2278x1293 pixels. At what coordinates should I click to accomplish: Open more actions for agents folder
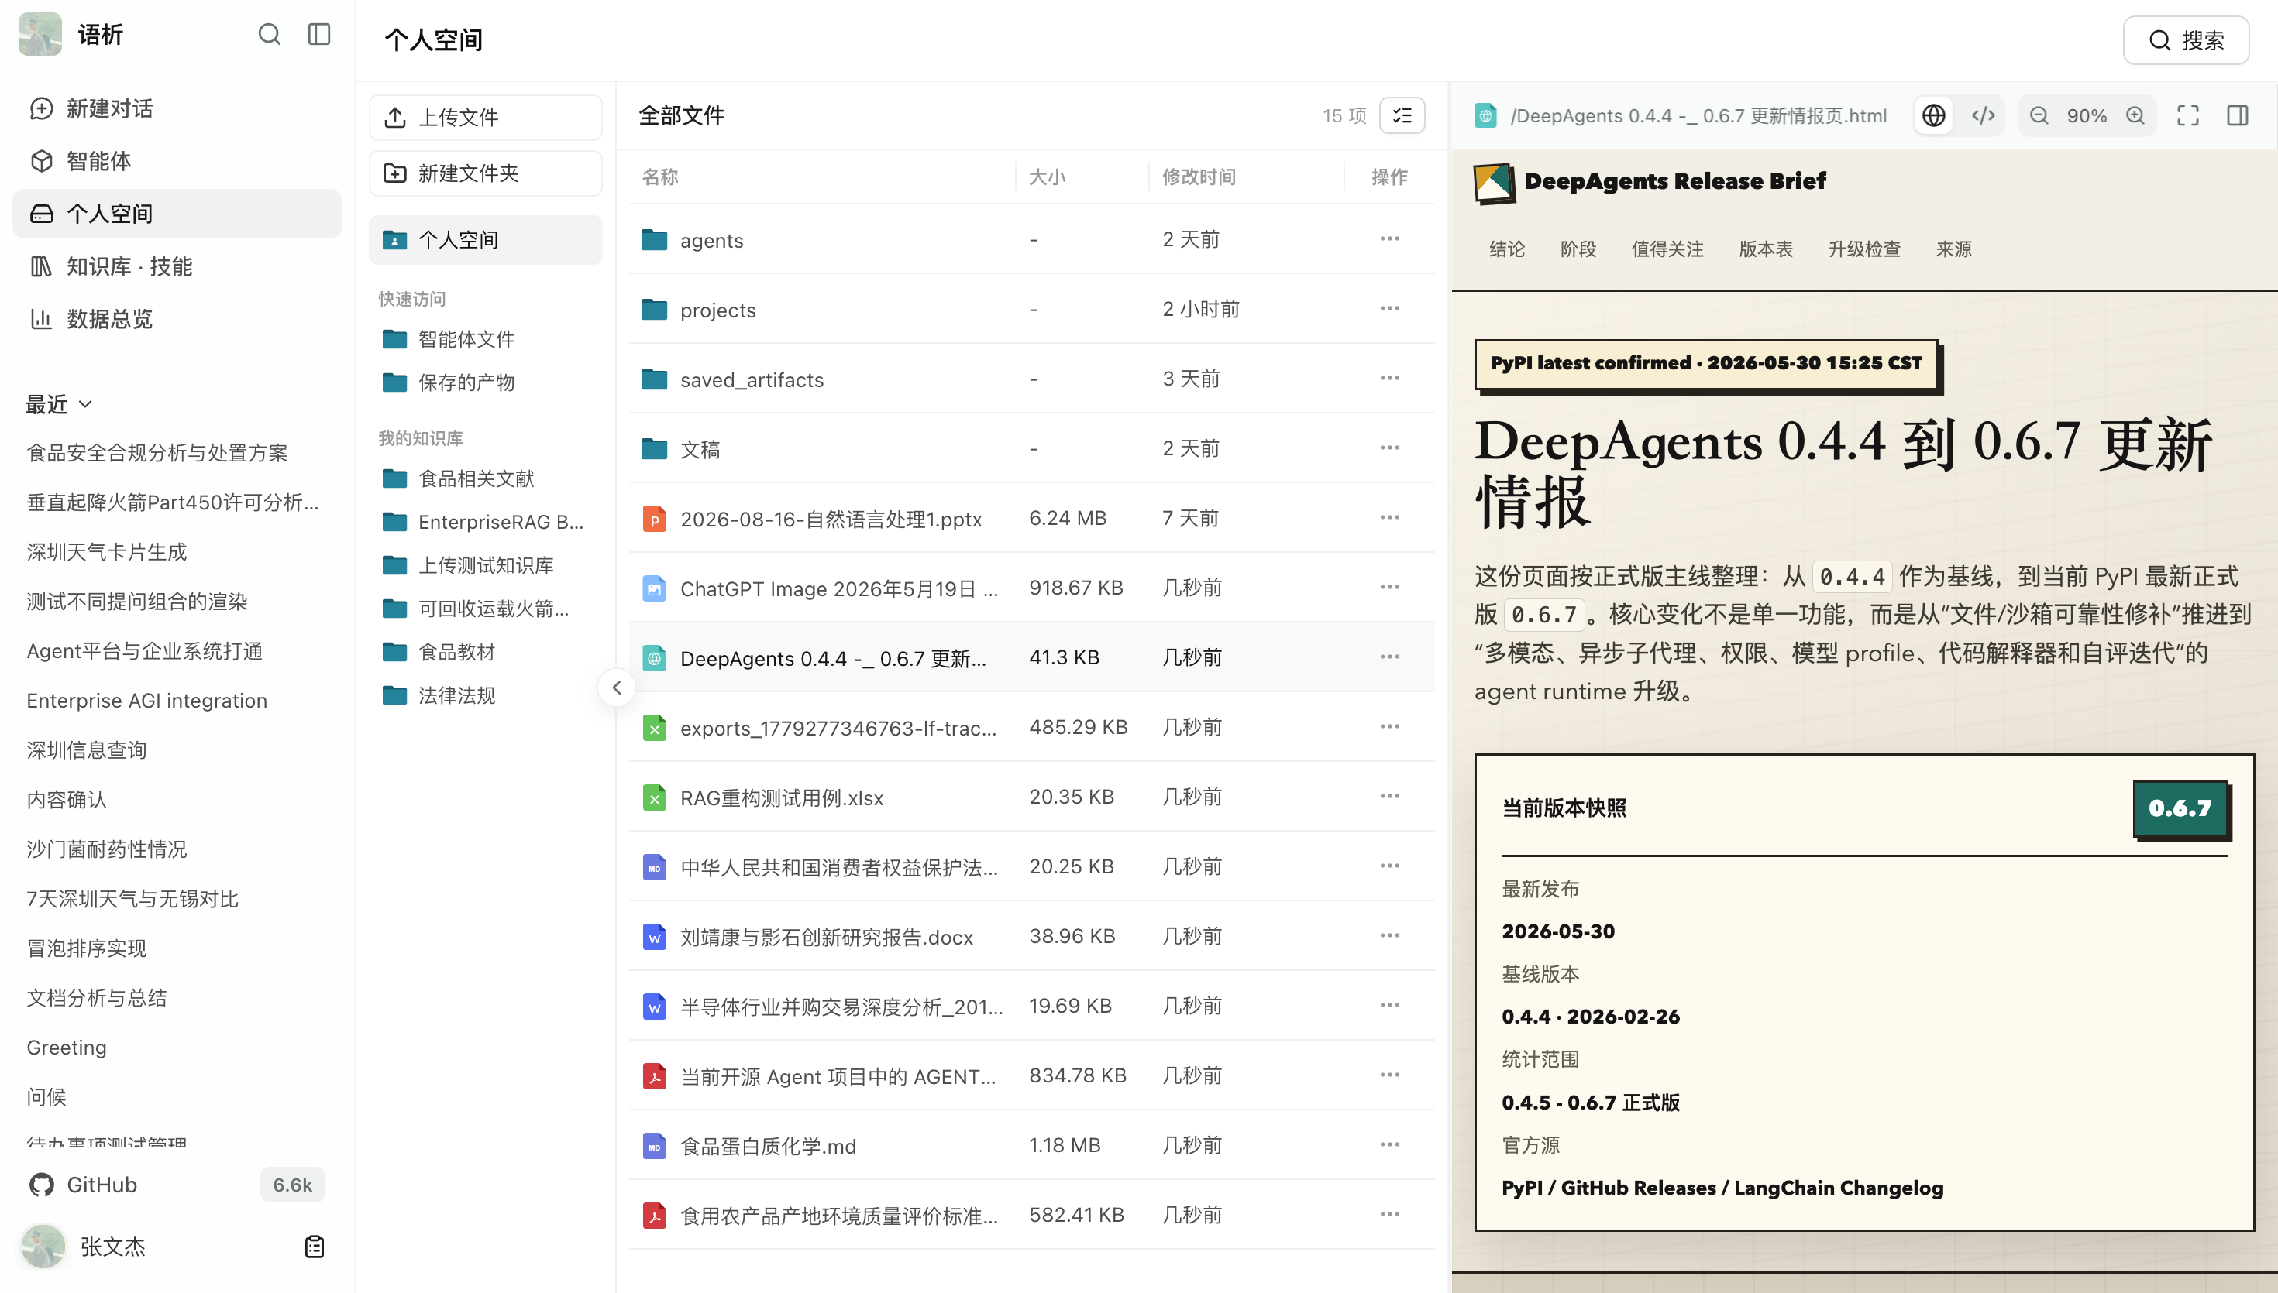tap(1389, 239)
